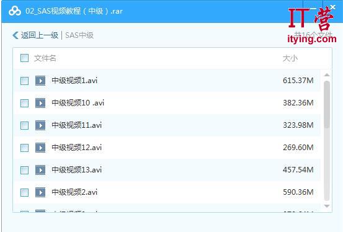The image size is (343, 232).
Task: Click video icon for 中级视频10 .avi
Action: [40, 103]
